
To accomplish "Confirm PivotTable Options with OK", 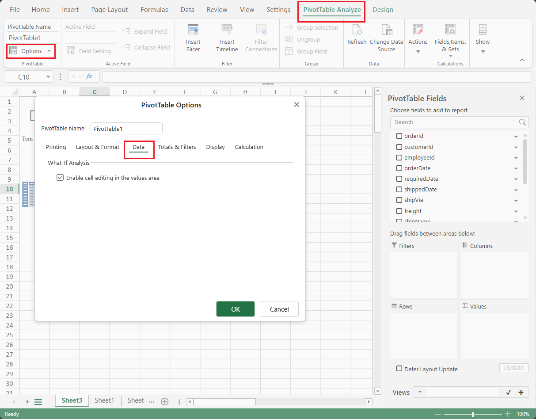I will click(x=236, y=309).
